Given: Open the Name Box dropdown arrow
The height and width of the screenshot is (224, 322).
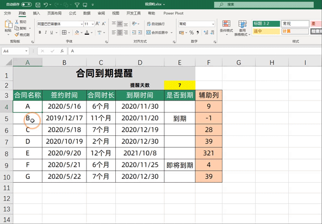Looking at the screenshot, I should click(26, 51).
